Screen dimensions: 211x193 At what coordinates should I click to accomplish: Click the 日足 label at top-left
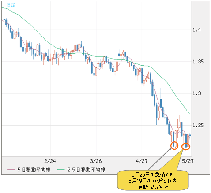[11, 5]
